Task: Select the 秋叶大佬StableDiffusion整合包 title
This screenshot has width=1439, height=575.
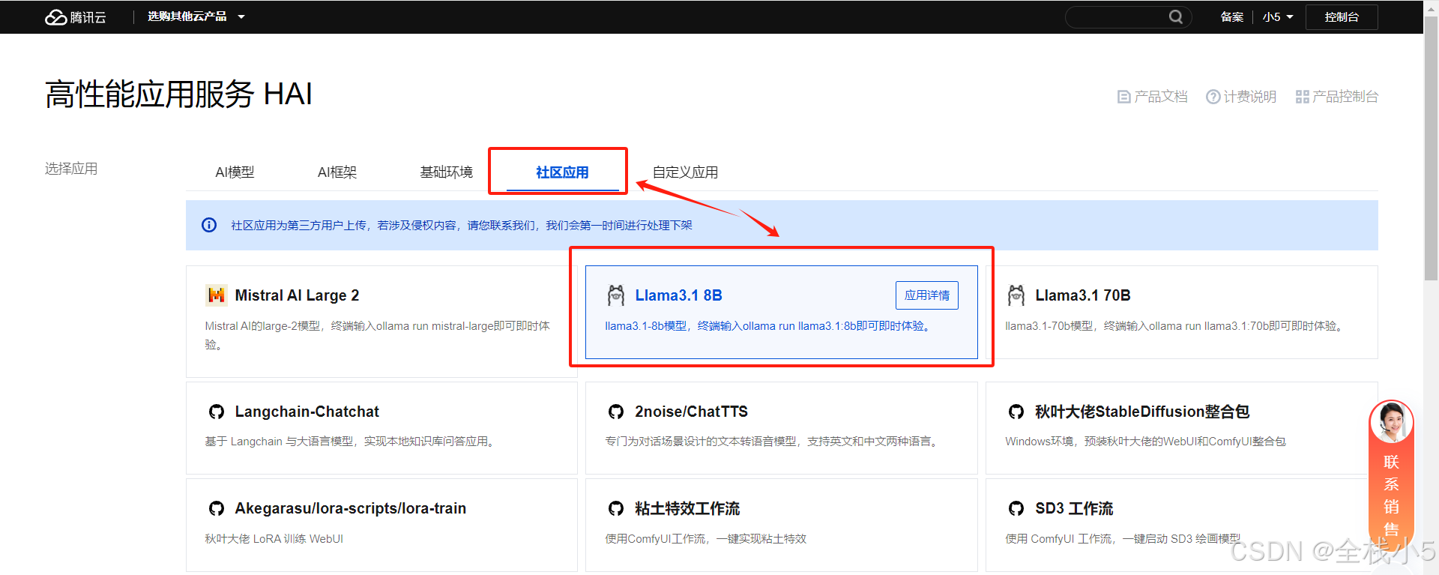Action: (1142, 412)
